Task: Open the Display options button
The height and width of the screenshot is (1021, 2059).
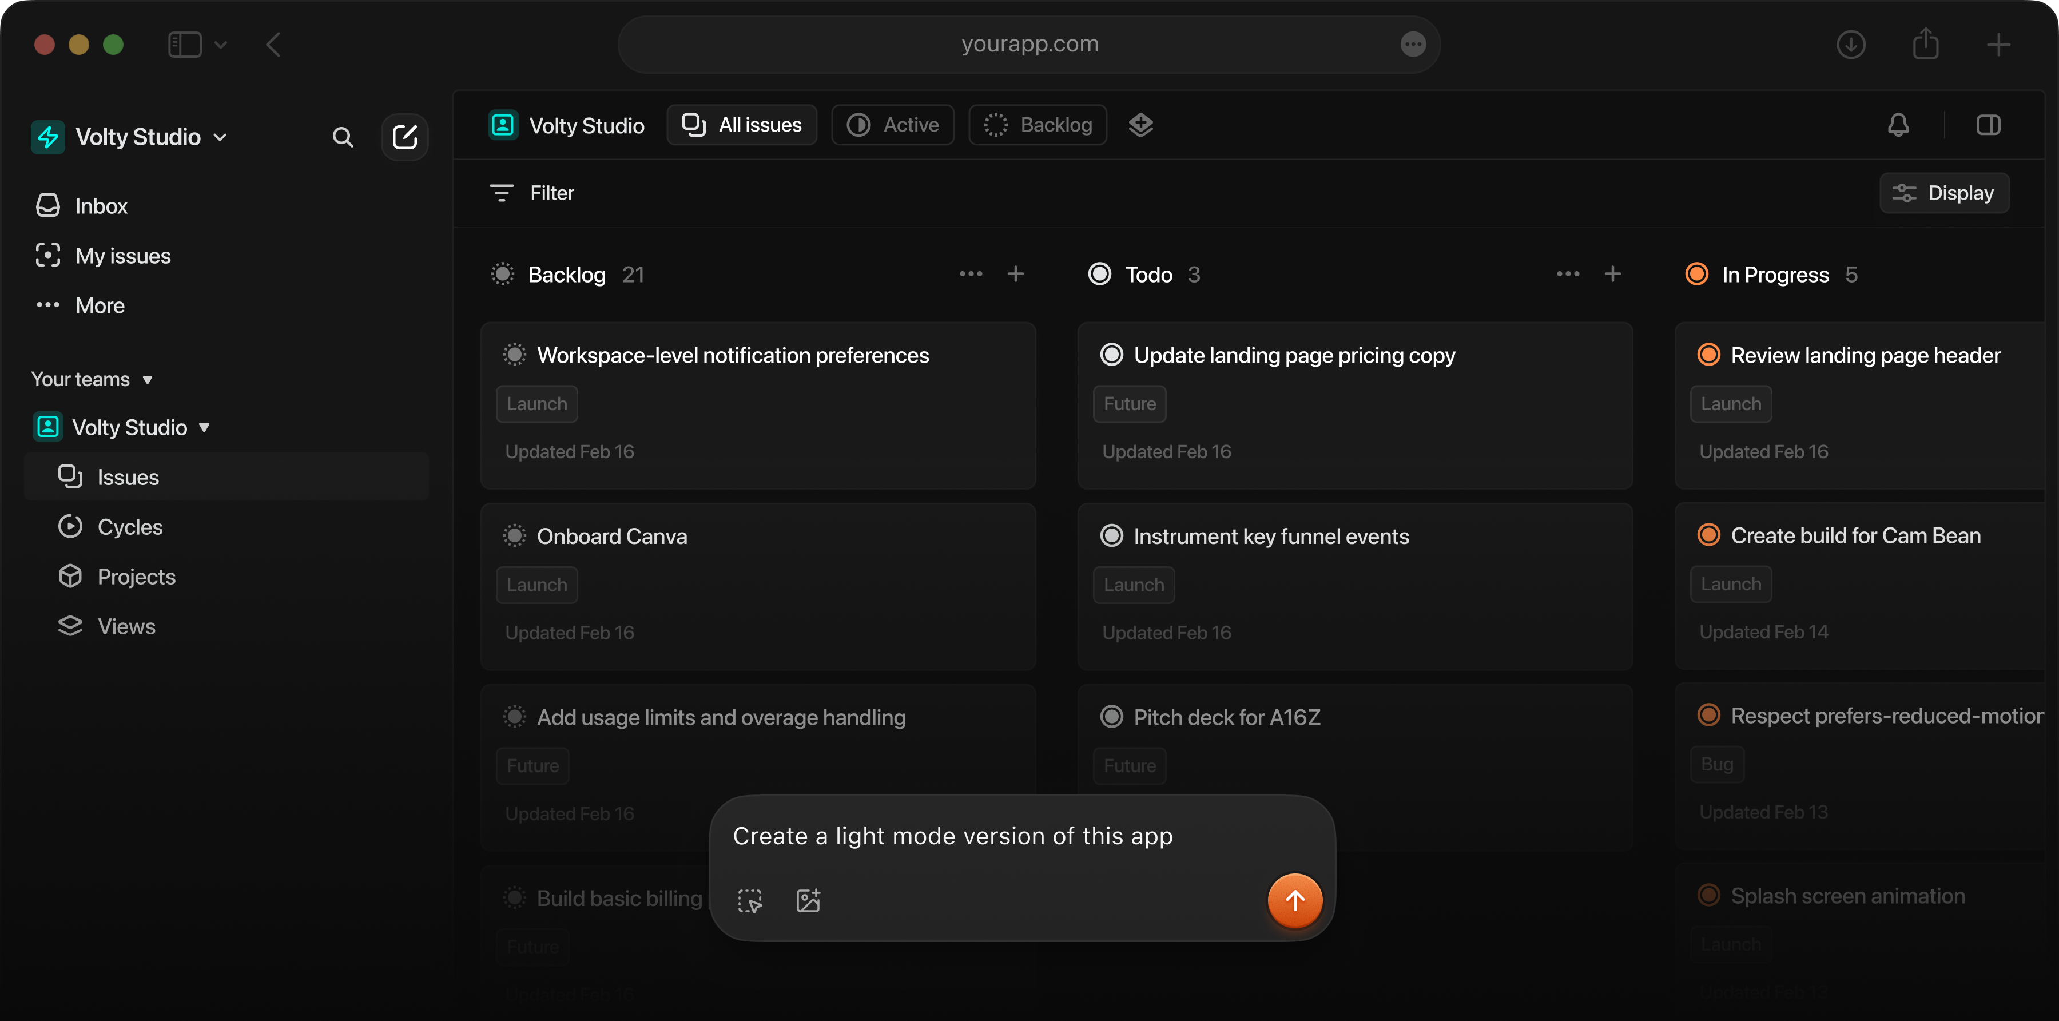Action: pos(1944,193)
